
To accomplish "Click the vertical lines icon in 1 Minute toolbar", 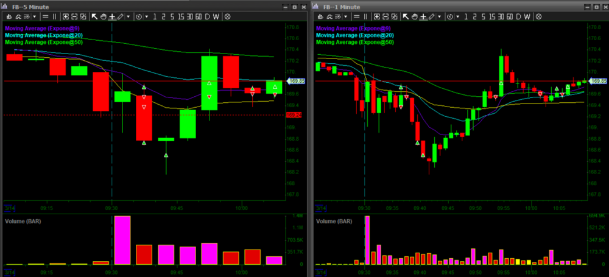I will 365,16.
